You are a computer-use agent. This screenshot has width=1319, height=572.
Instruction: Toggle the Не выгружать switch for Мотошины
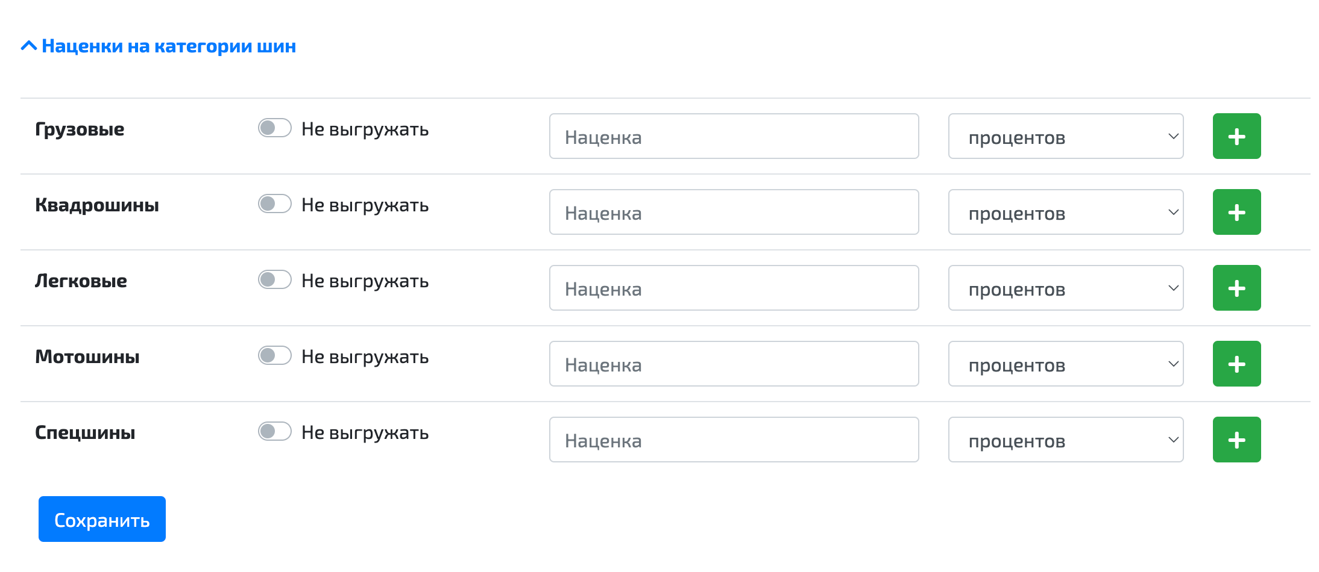[x=274, y=356]
